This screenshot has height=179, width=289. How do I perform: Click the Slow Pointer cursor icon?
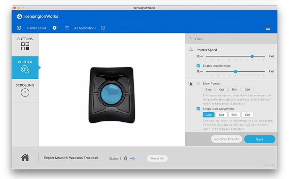pyautogui.click(x=190, y=84)
